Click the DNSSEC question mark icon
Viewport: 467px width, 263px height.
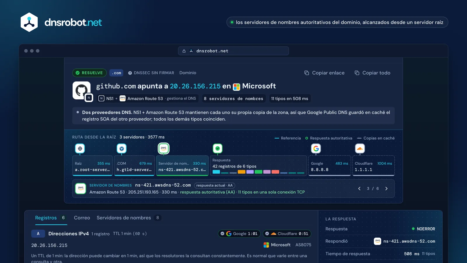click(x=130, y=73)
